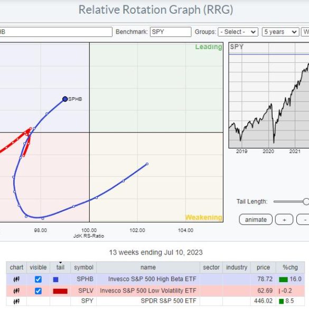Sort by symbol column header
The width and height of the screenshot is (309, 309).
coord(83,267)
